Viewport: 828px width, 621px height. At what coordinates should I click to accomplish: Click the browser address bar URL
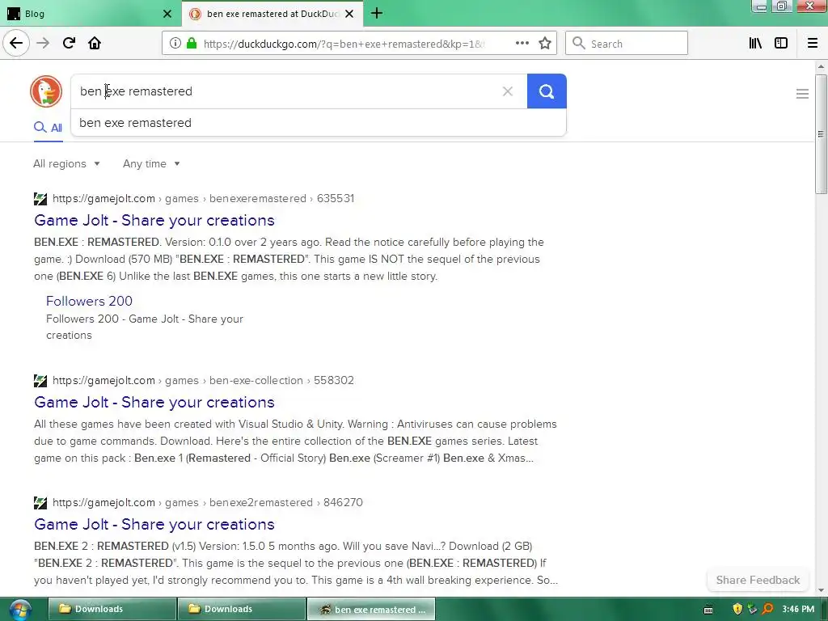[344, 44]
